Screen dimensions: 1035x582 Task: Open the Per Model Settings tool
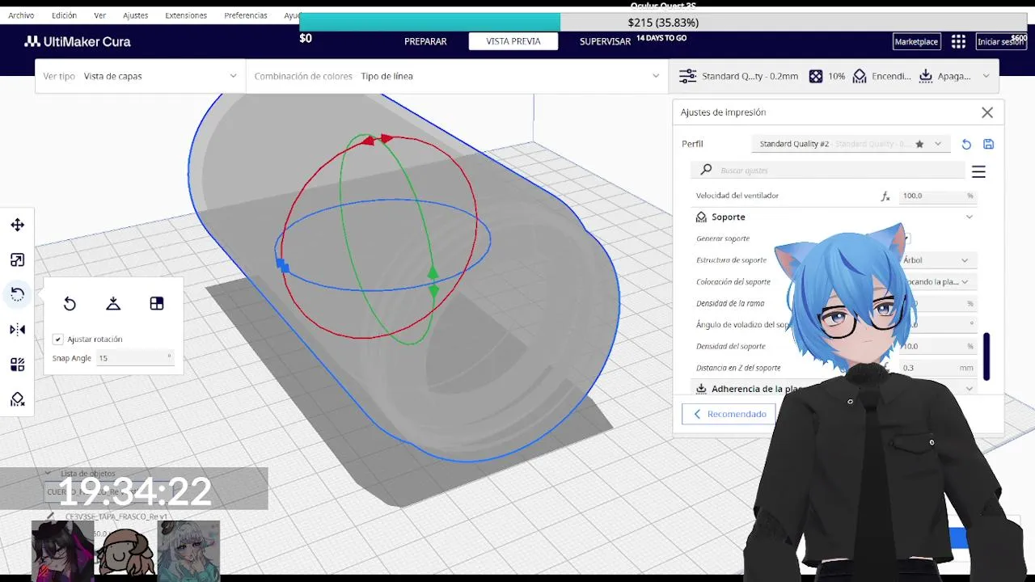tap(17, 365)
